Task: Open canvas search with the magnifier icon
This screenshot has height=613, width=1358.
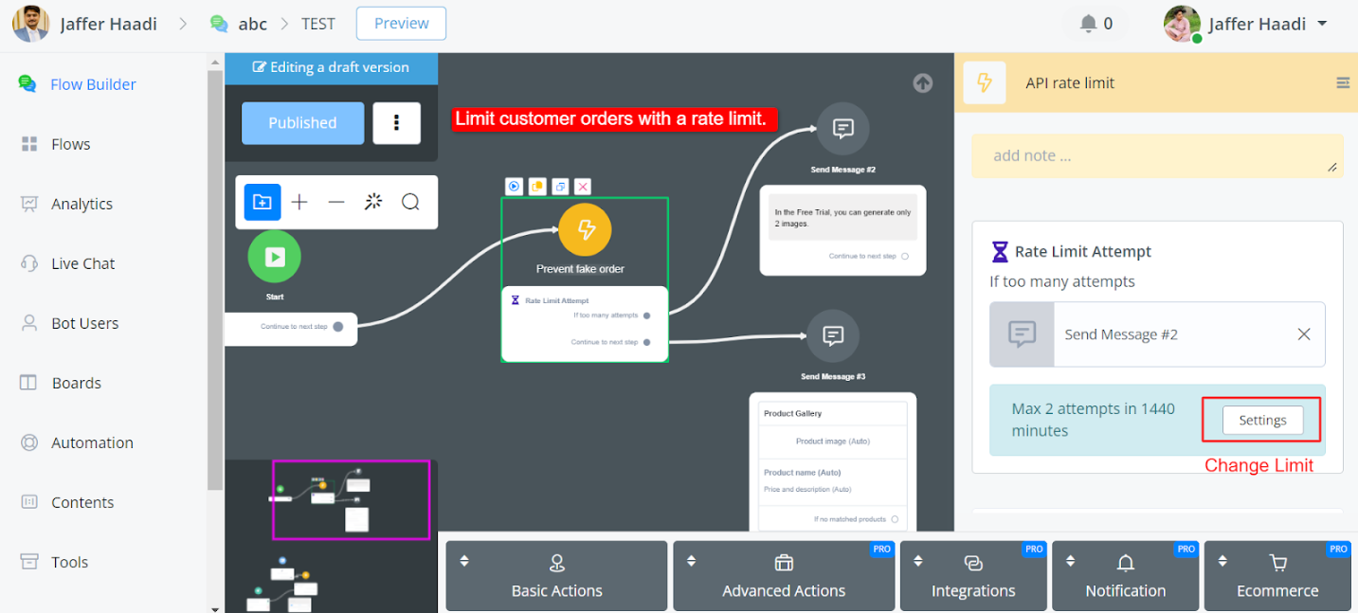Action: point(410,202)
